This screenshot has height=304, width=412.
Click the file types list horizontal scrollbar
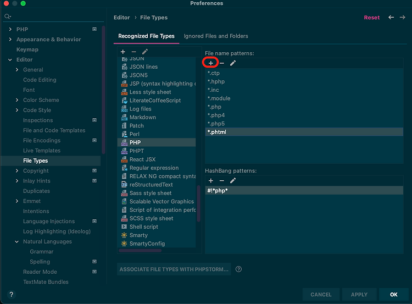(x=140, y=250)
